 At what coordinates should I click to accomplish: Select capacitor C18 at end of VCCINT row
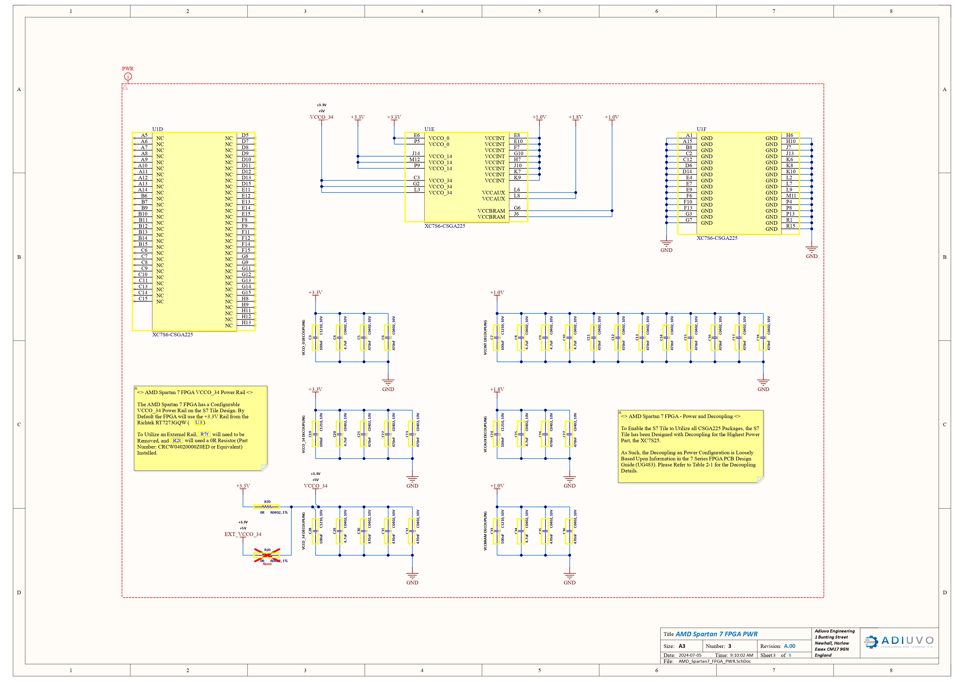click(x=763, y=337)
